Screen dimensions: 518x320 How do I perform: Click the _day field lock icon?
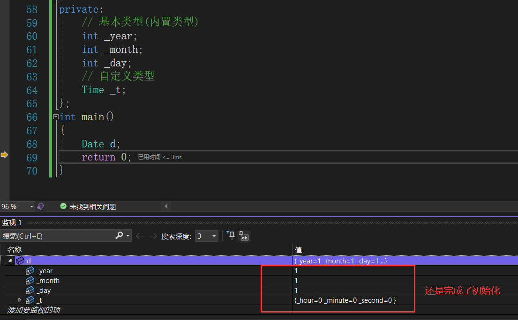click(x=30, y=291)
